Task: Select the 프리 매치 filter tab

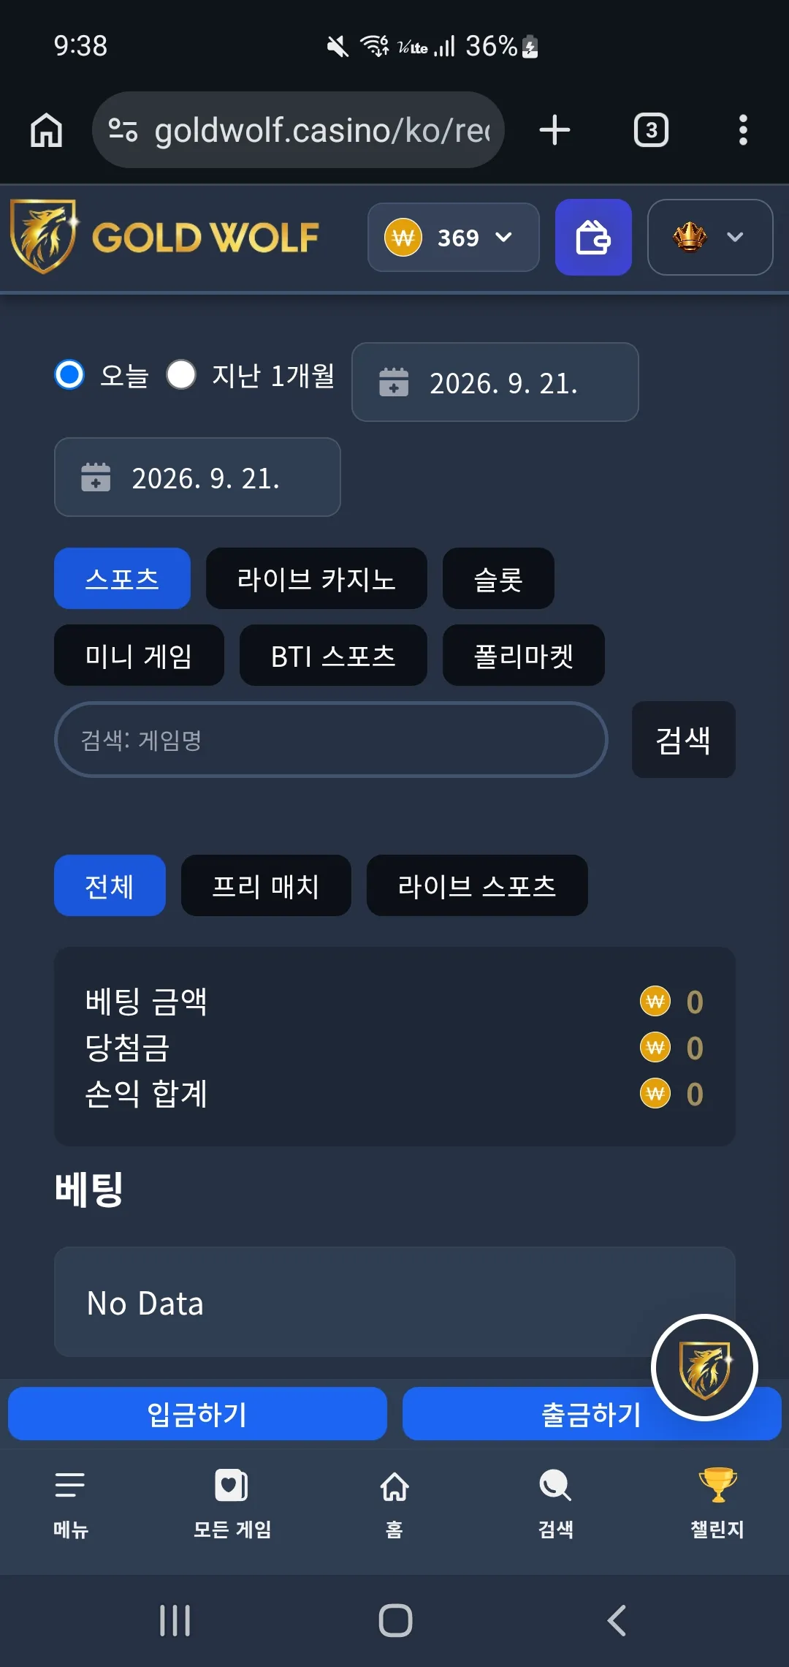Action: pos(266,885)
